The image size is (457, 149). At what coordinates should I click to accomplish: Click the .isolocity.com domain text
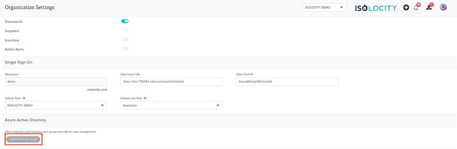pyautogui.click(x=97, y=90)
